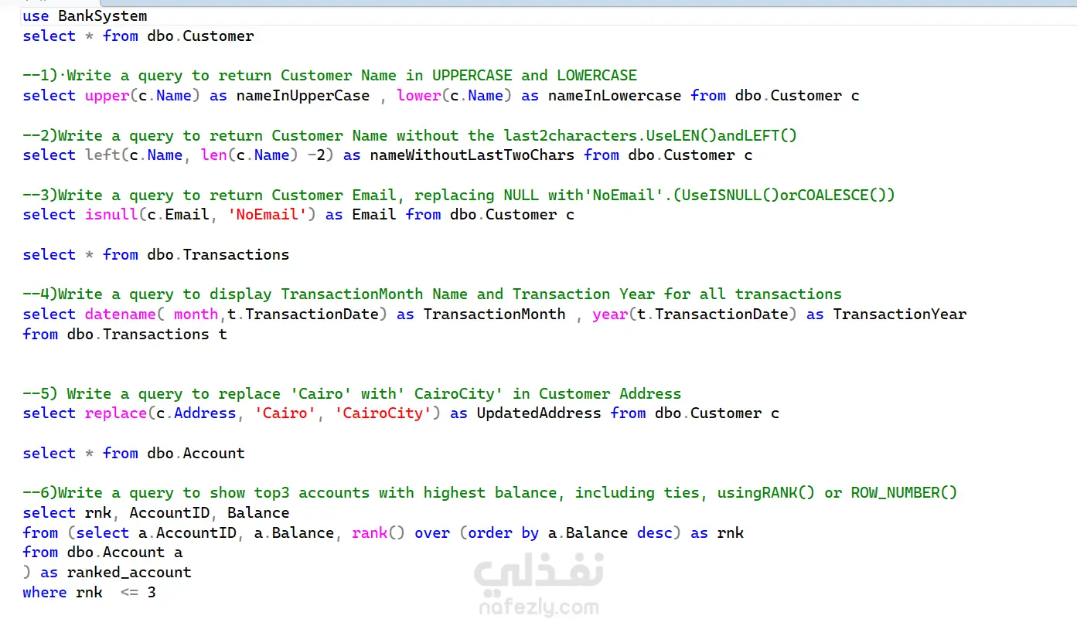Click the comment line for question 6

[490, 493]
